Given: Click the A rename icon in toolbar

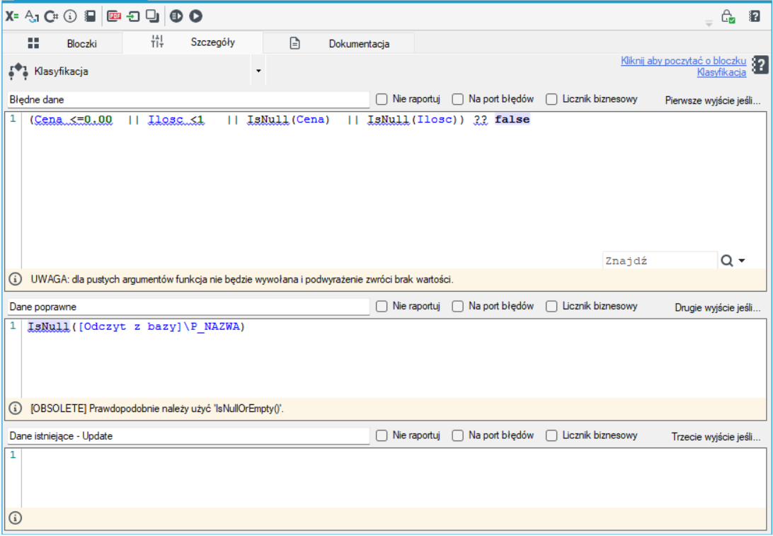Looking at the screenshot, I should click(32, 16).
